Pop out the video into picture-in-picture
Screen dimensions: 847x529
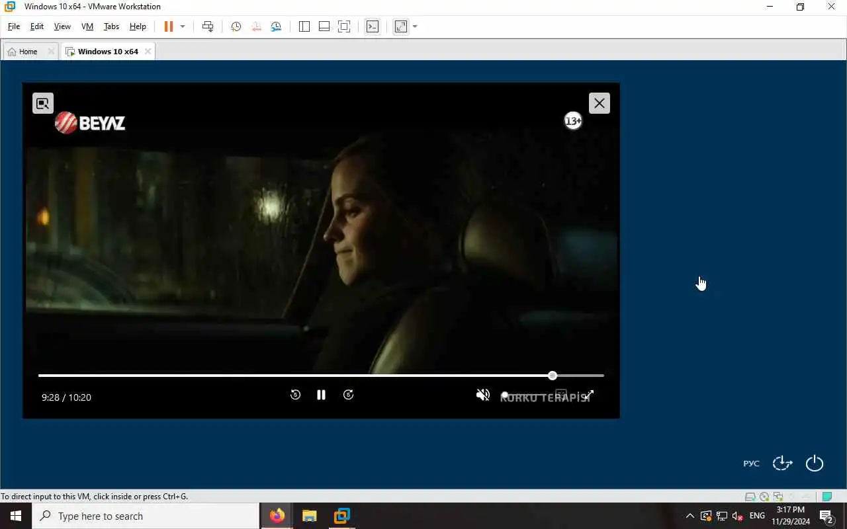(x=43, y=103)
